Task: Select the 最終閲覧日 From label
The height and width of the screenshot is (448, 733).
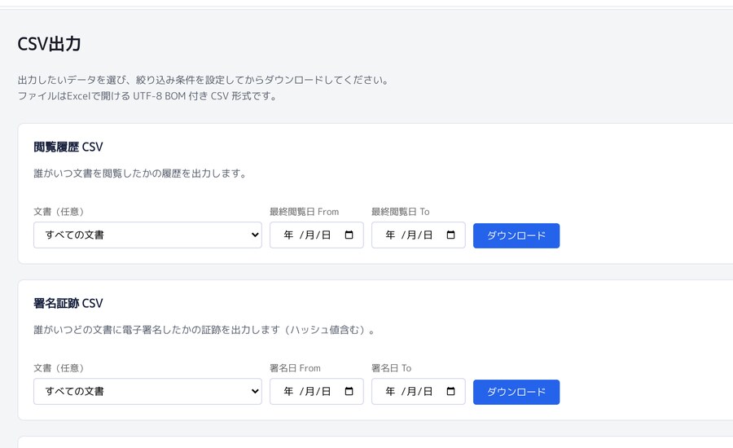Action: (305, 212)
